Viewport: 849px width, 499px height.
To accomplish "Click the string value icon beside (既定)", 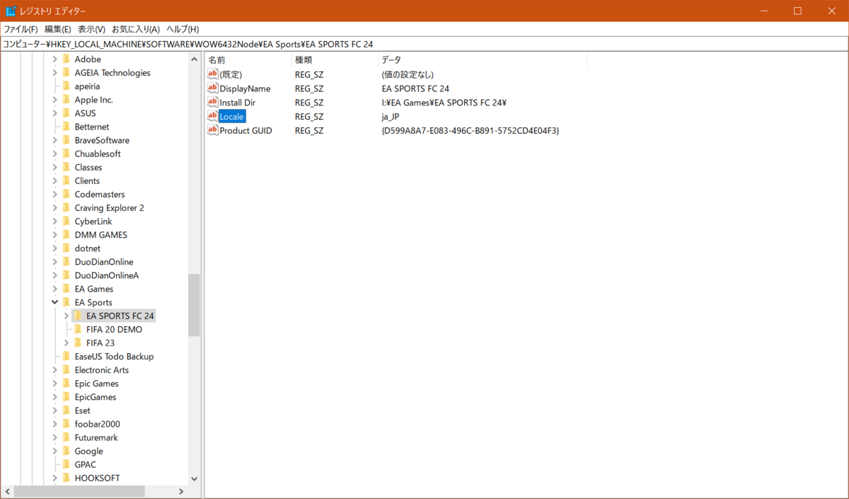I will 213,74.
